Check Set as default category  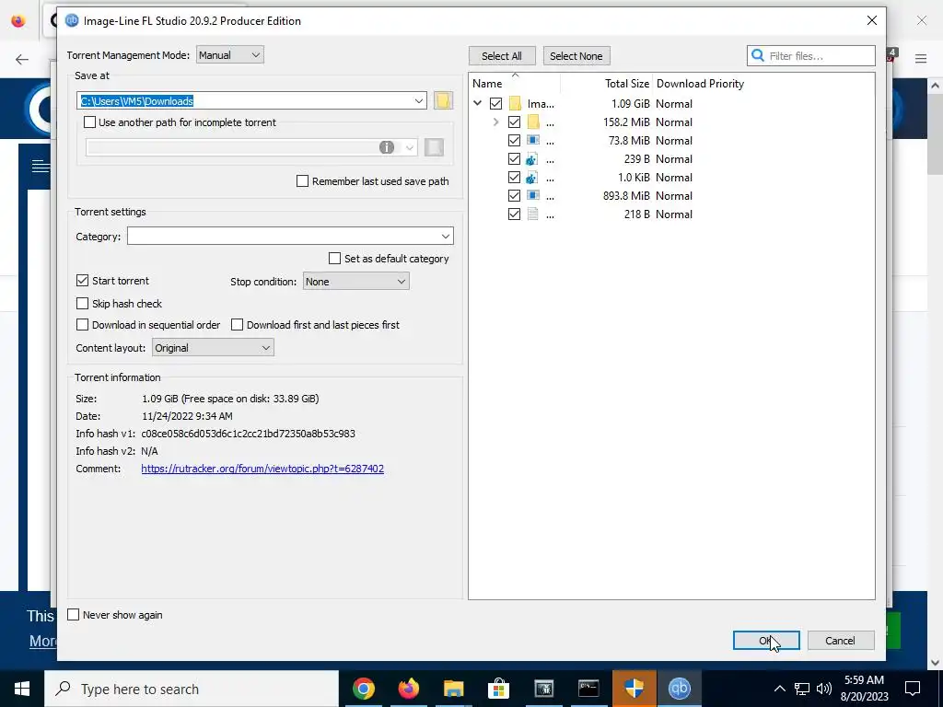[x=334, y=259]
